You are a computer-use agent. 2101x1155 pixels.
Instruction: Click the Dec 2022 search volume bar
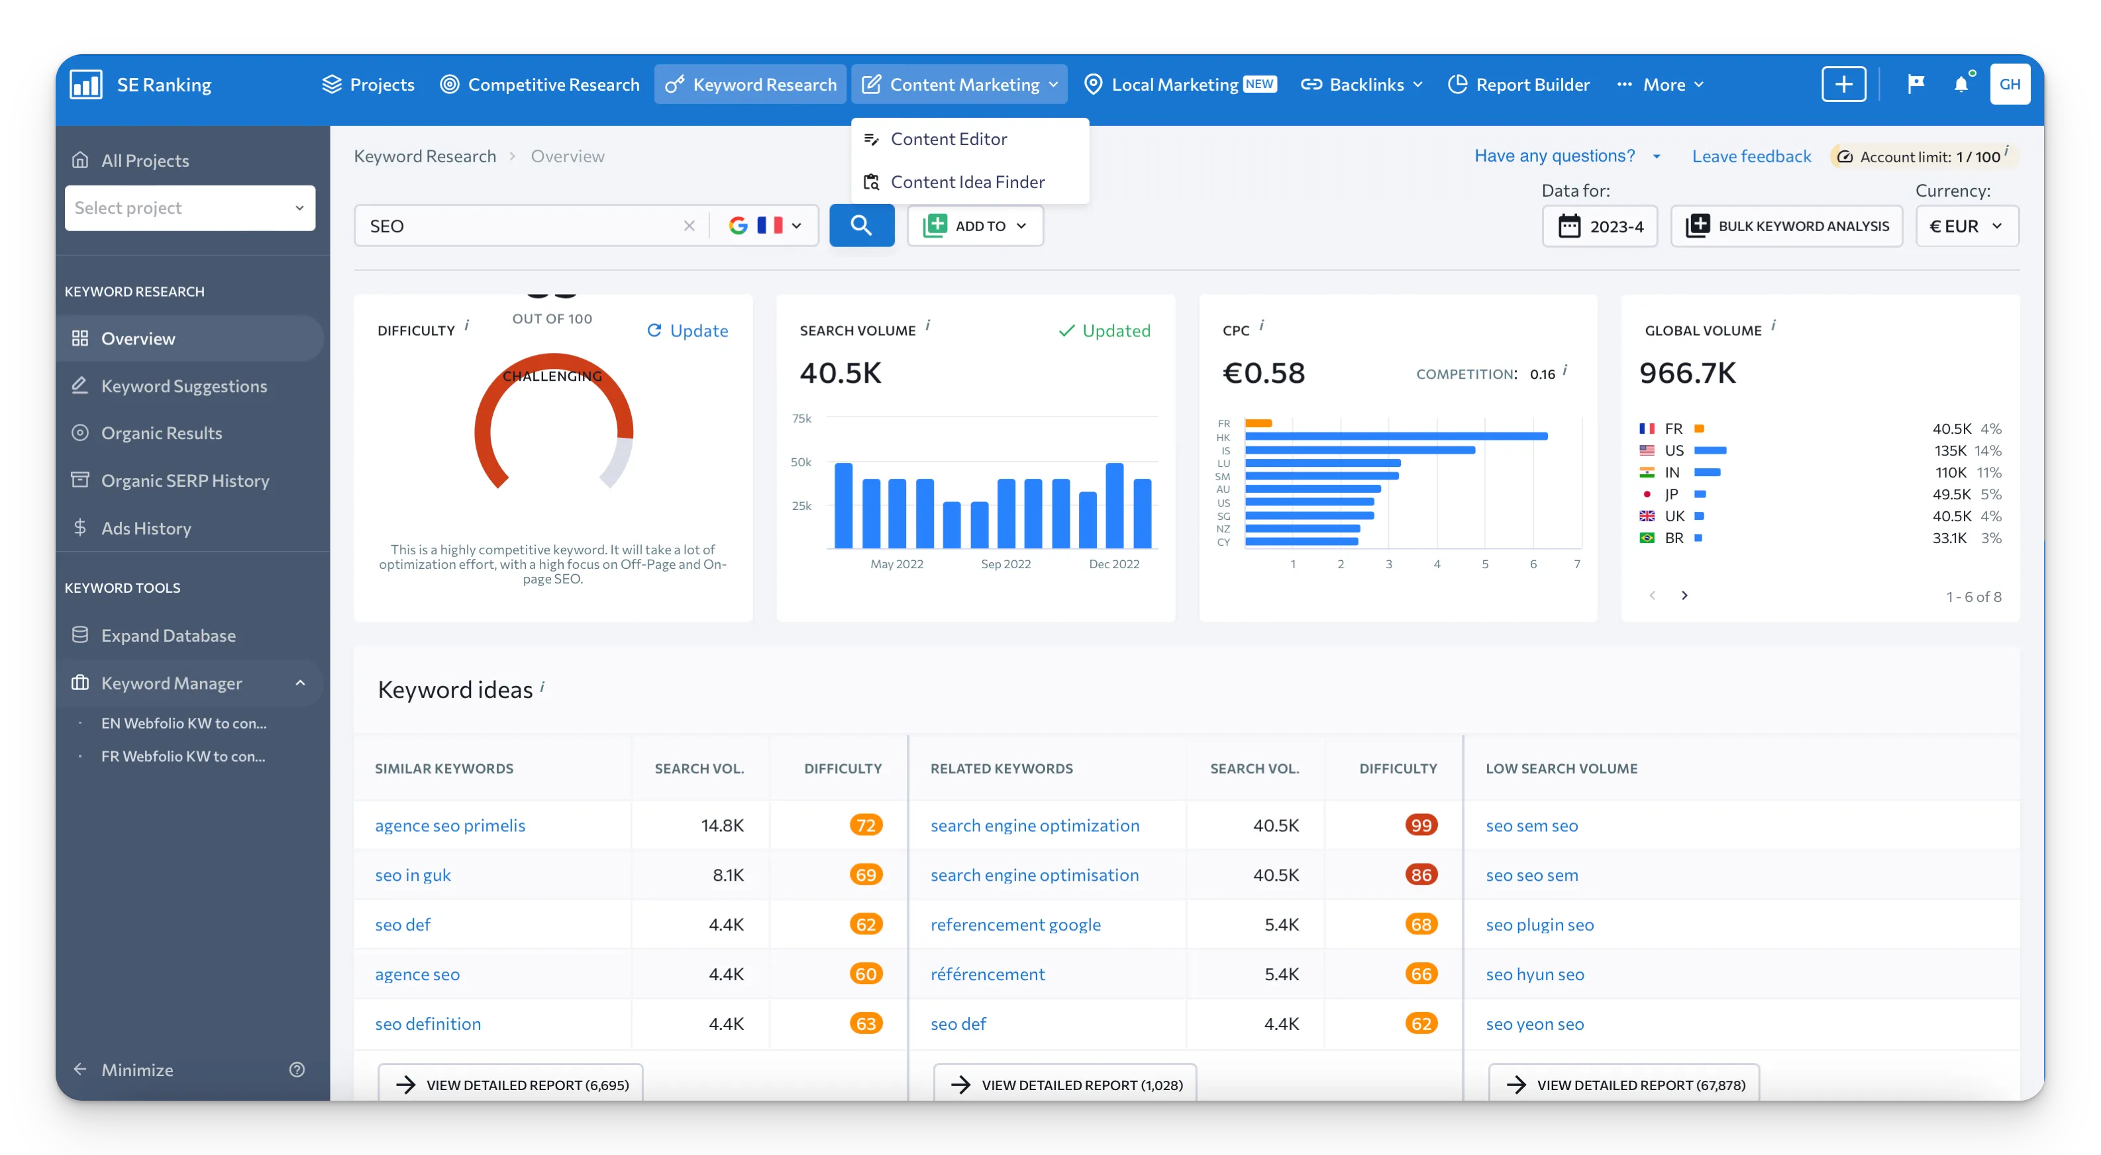(x=1114, y=506)
